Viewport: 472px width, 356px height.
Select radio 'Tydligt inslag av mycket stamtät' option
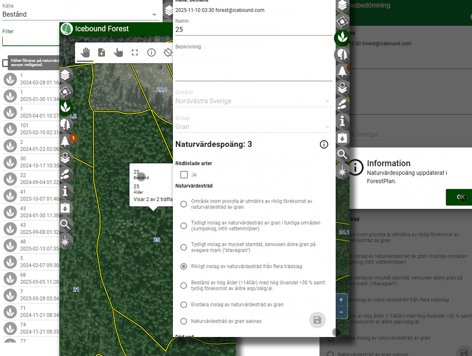click(184, 247)
